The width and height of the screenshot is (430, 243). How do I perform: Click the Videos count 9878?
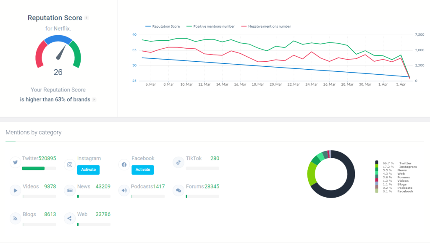click(50, 187)
